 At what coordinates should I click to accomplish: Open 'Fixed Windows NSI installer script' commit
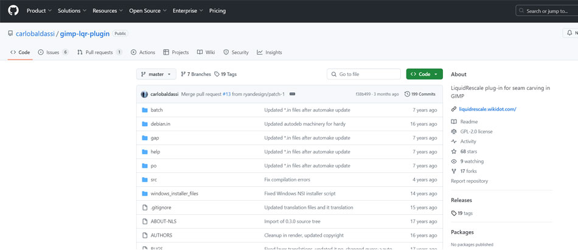click(300, 194)
